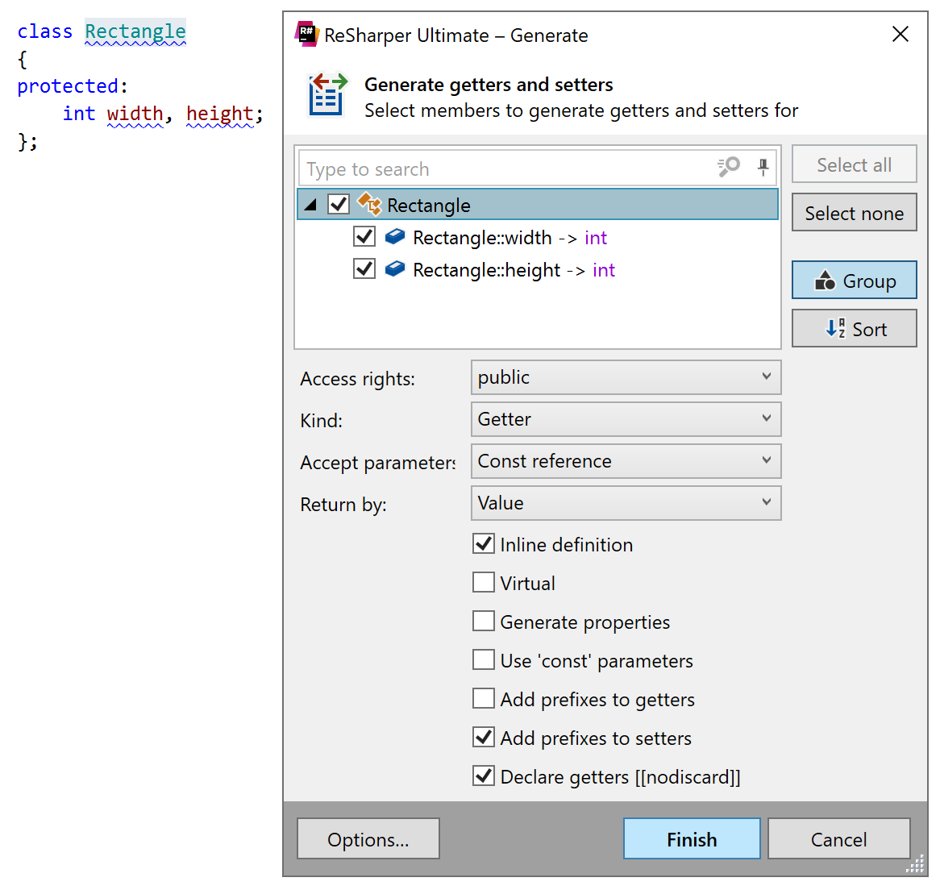Click the pin icon next to the search field
This screenshot has width=940, height=890.
pos(762,168)
